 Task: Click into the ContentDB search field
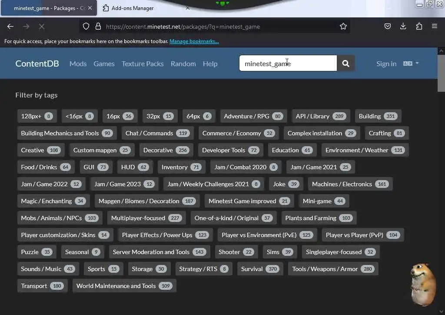point(288,64)
